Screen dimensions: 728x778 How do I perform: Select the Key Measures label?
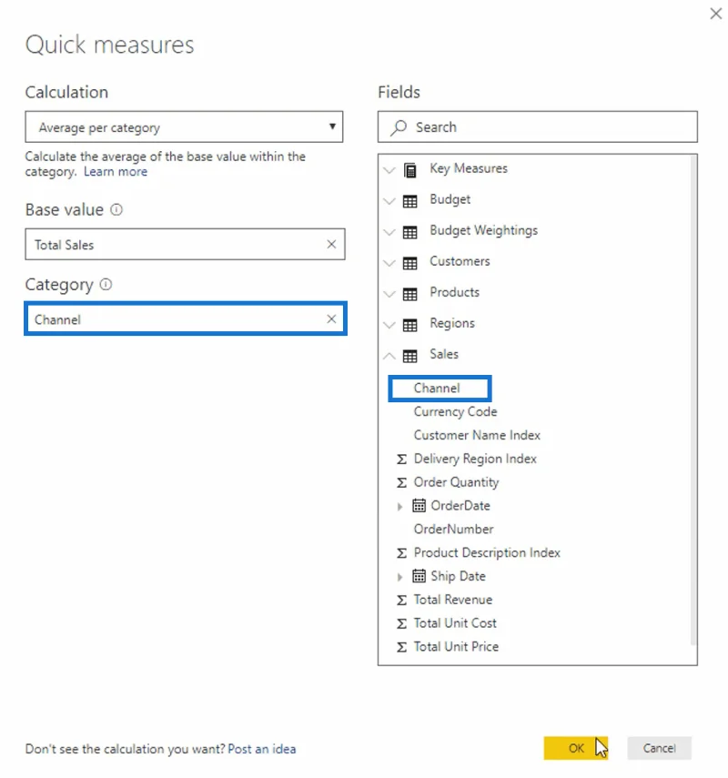pyautogui.click(x=469, y=168)
